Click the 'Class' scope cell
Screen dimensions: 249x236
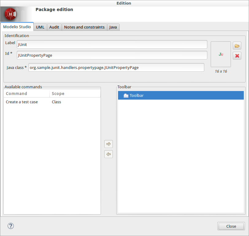click(x=56, y=102)
